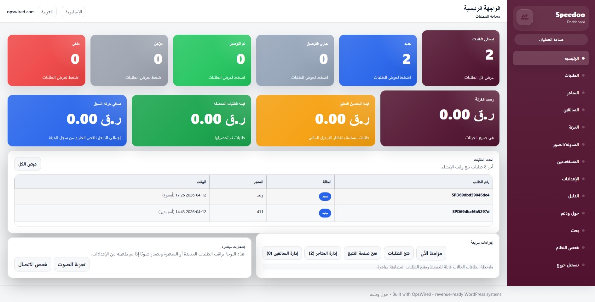Viewport: 595px width, 302px height.
Task: Click the صافي حركة السجل blue card
Action: tap(67, 120)
